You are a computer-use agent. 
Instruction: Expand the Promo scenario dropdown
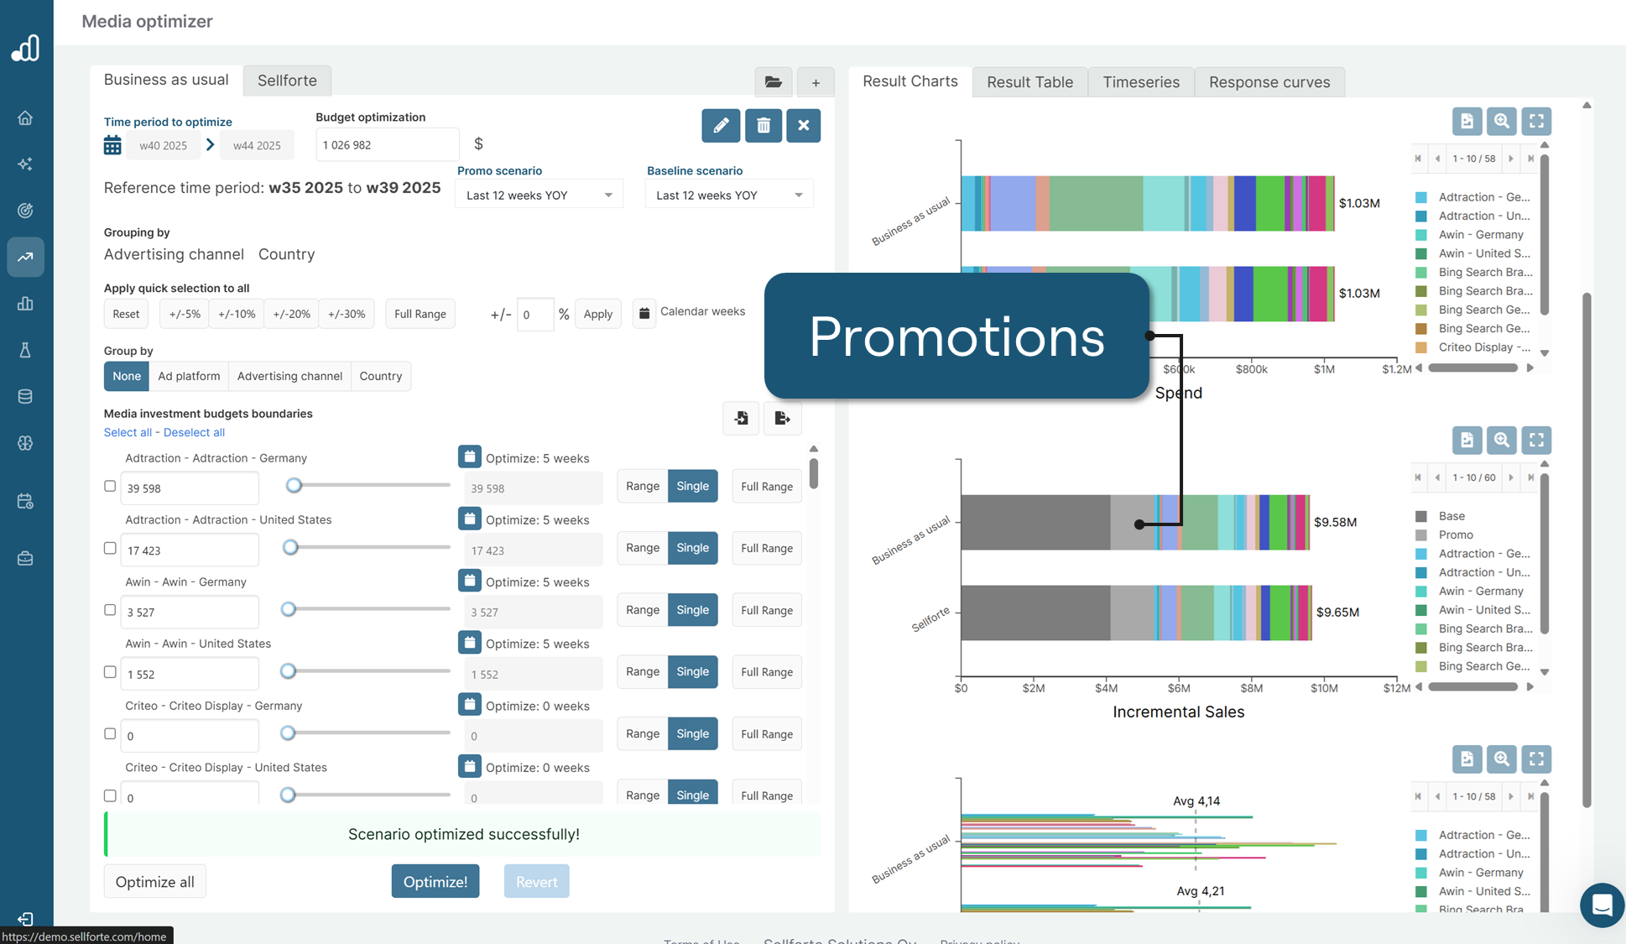point(539,196)
